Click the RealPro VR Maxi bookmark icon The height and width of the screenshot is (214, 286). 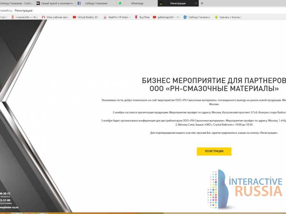[105, 17]
